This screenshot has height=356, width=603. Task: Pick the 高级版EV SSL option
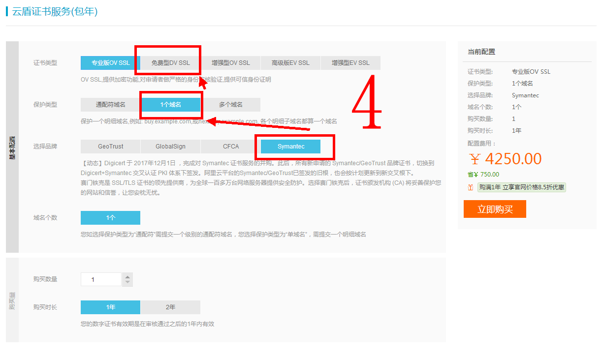(290, 63)
